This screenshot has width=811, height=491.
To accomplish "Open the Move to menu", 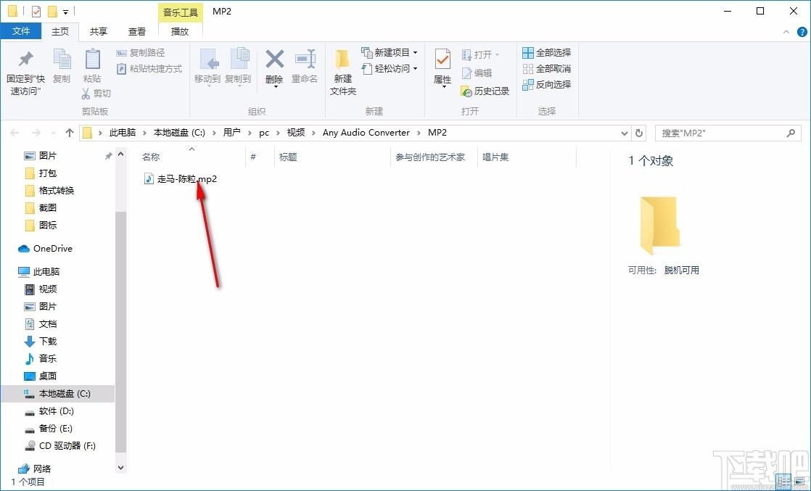I will (x=207, y=66).
